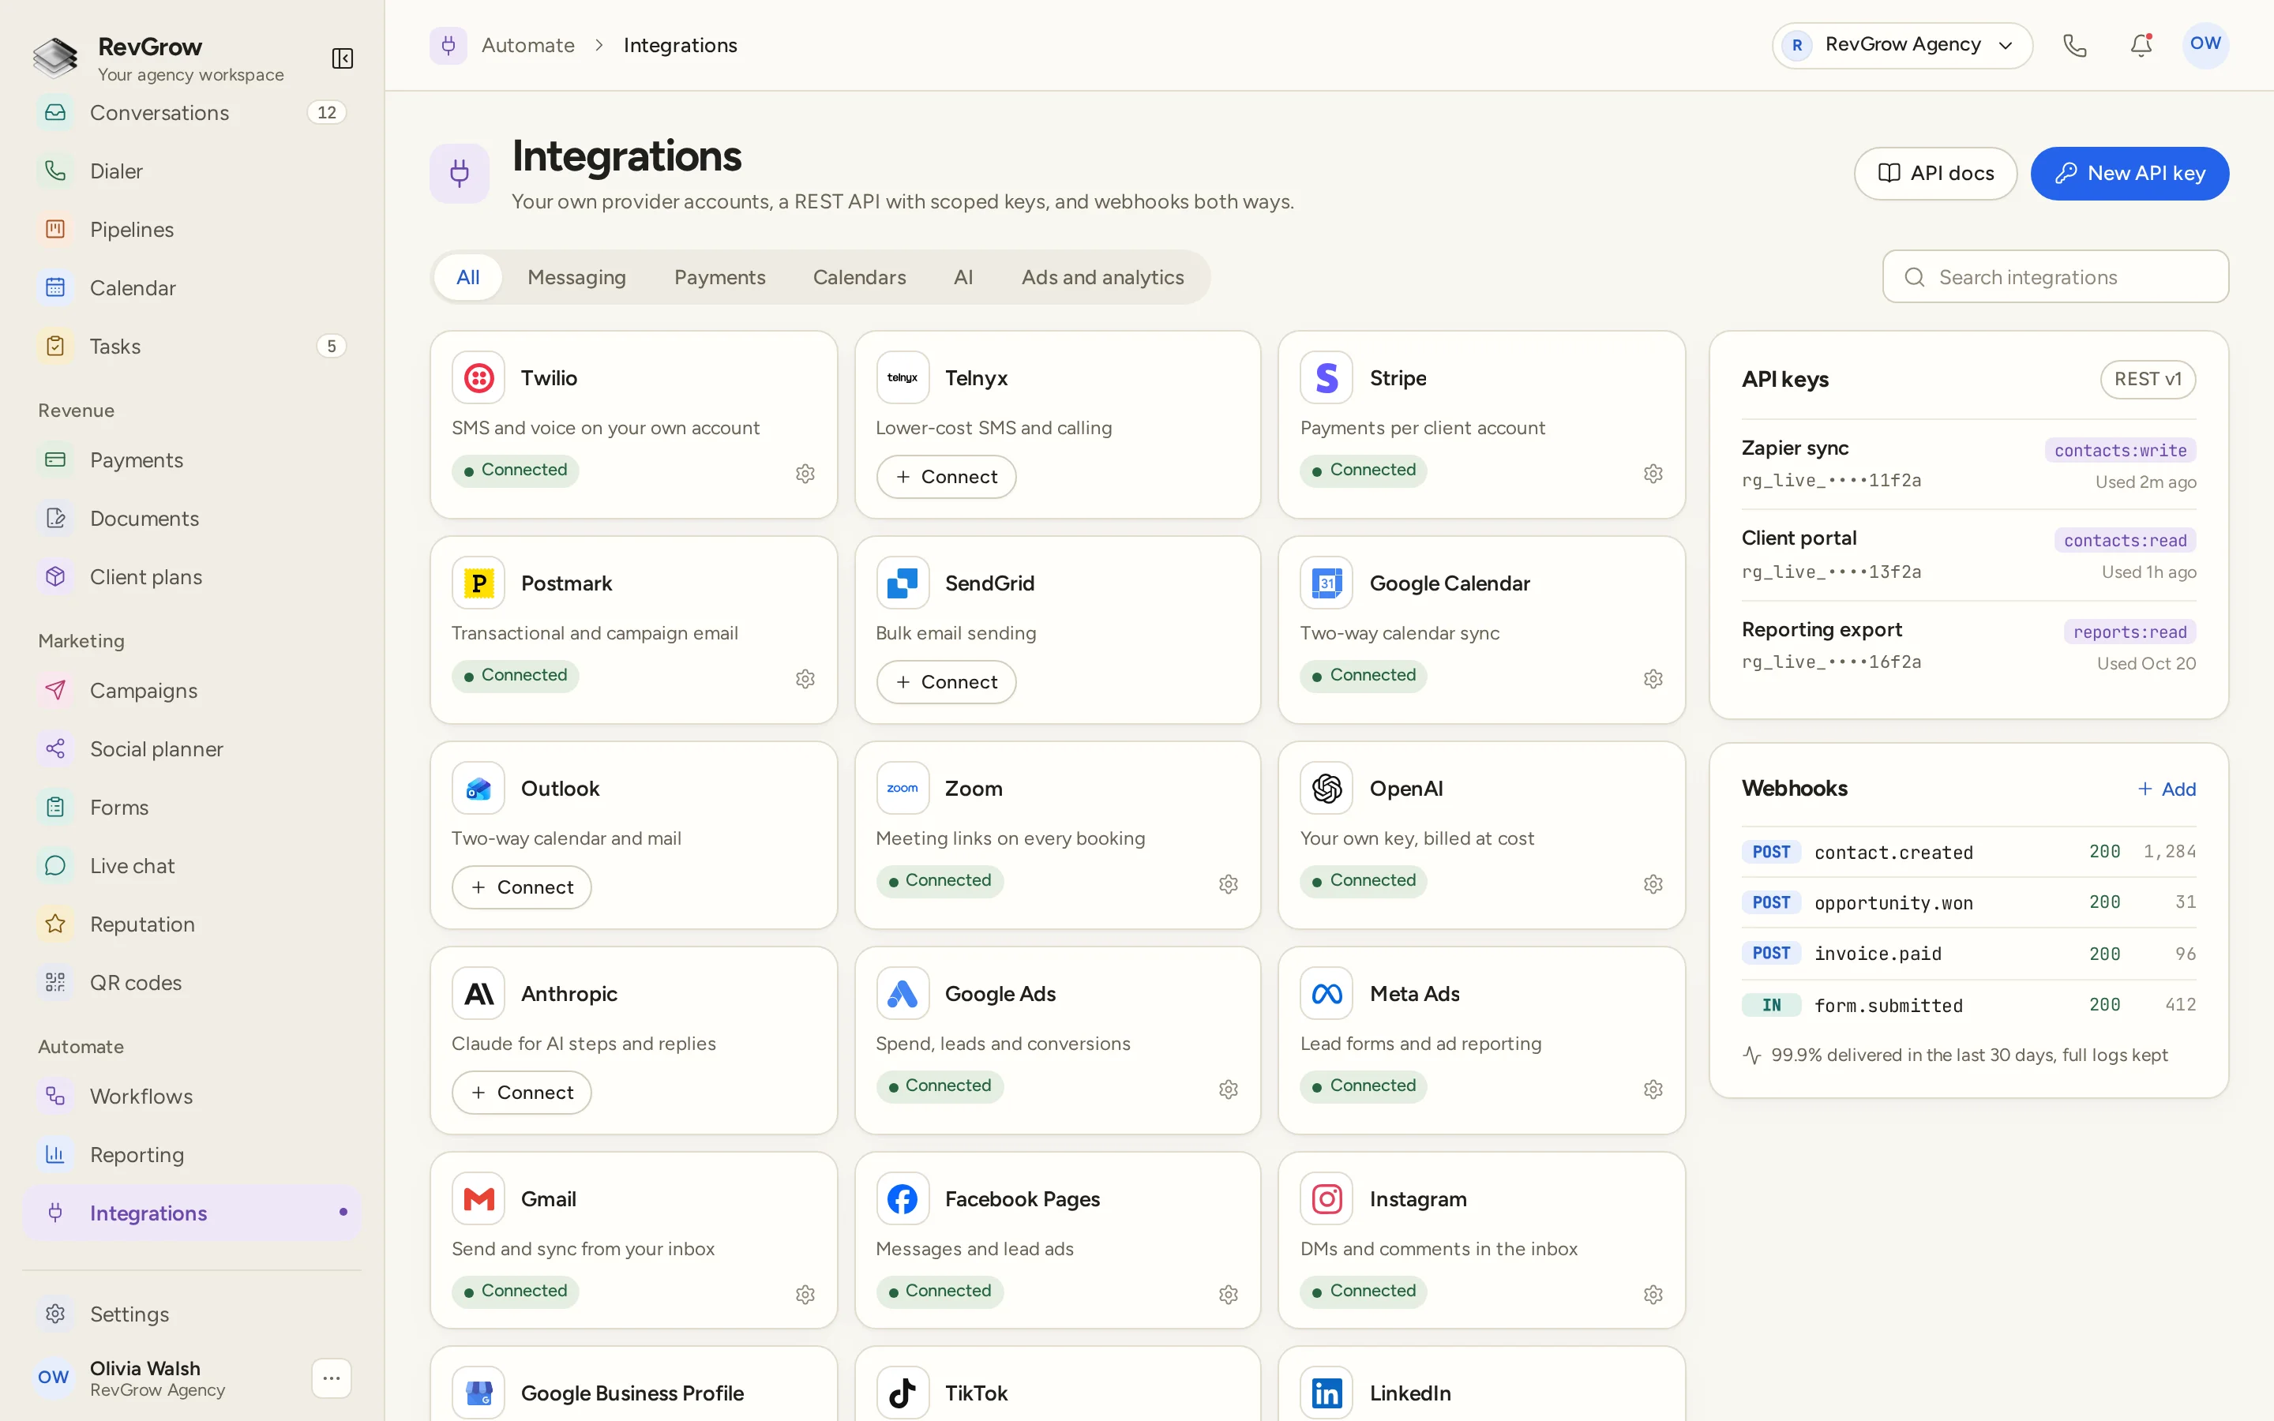Open OpenAI settings gear
The image size is (2274, 1421).
click(x=1653, y=883)
